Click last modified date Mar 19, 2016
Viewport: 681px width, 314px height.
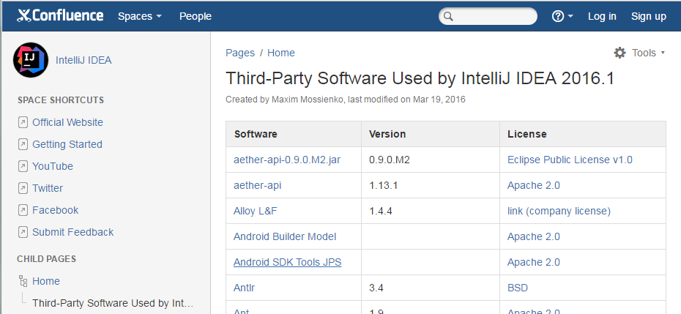click(439, 100)
